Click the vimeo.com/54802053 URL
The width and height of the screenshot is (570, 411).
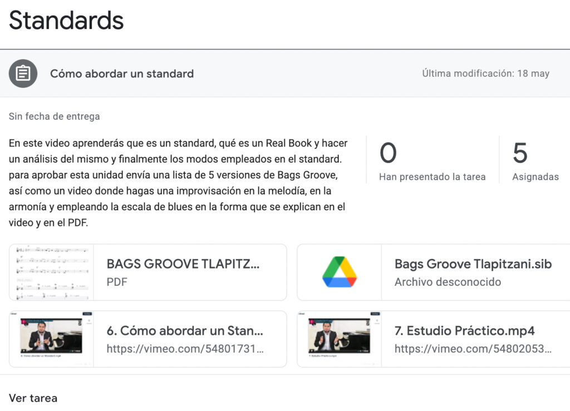tap(473, 349)
